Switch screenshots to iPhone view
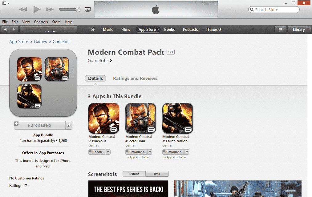This screenshot has width=312, height=197. coord(134,174)
